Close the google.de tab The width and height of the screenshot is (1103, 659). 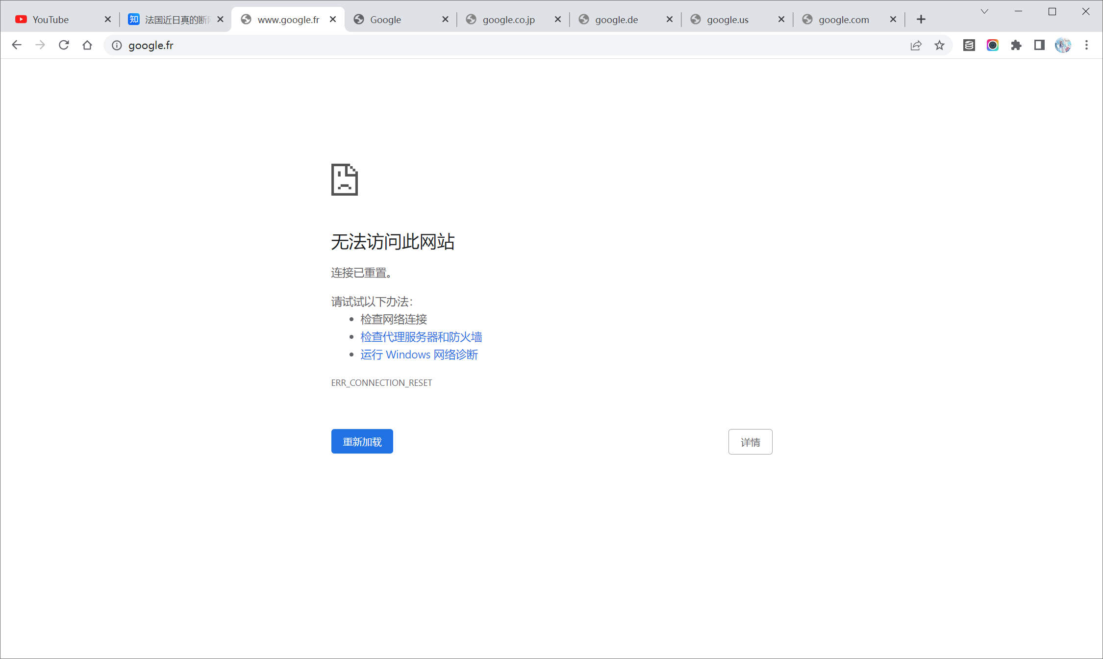(670, 20)
